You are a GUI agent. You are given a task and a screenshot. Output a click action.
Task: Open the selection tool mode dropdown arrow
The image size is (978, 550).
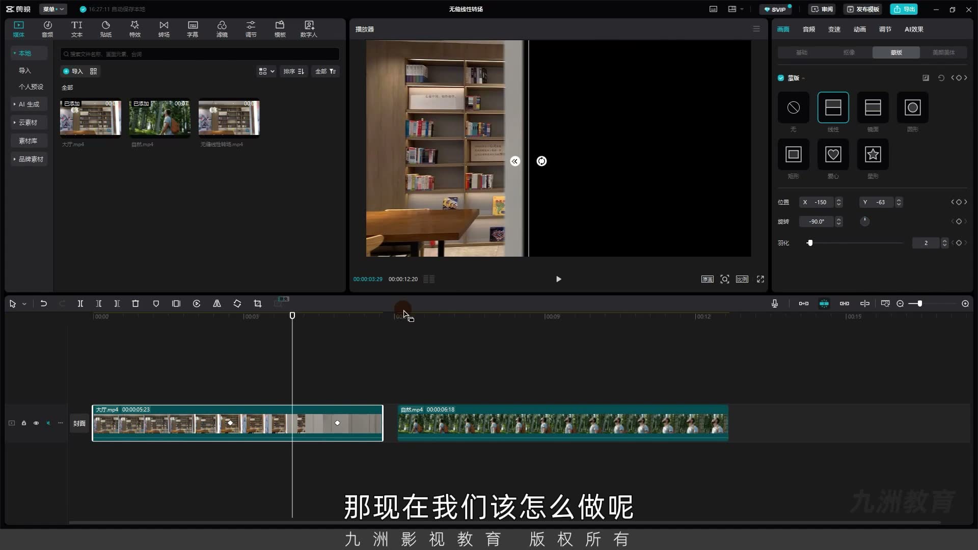[x=24, y=304]
